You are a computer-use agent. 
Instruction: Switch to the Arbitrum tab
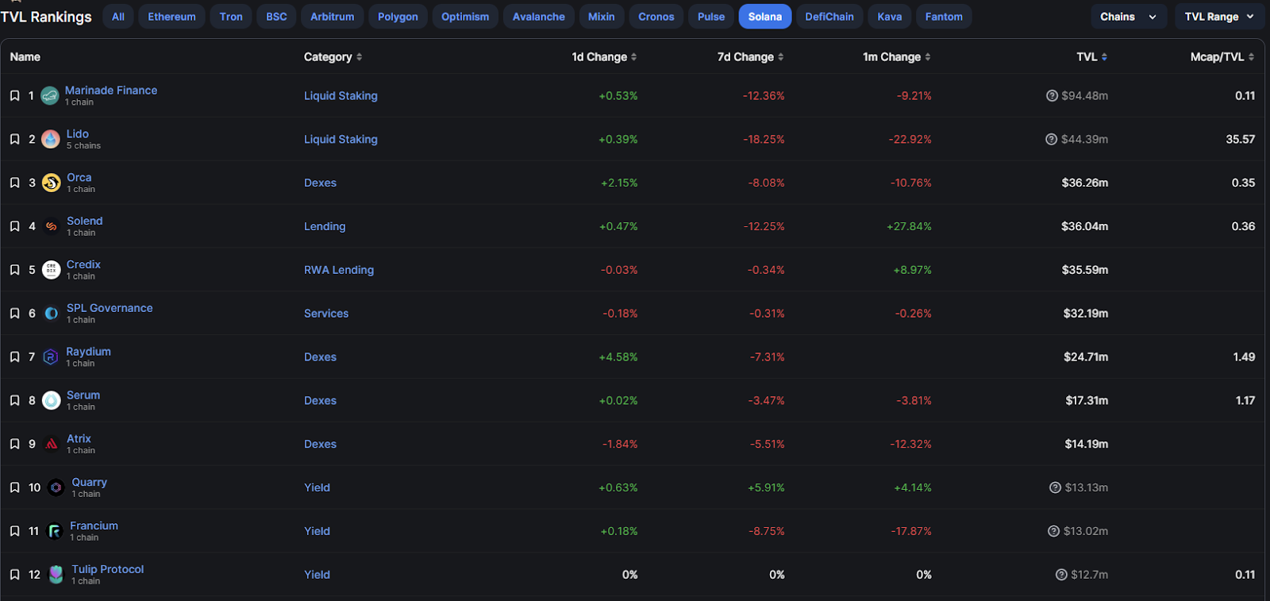[x=333, y=17]
